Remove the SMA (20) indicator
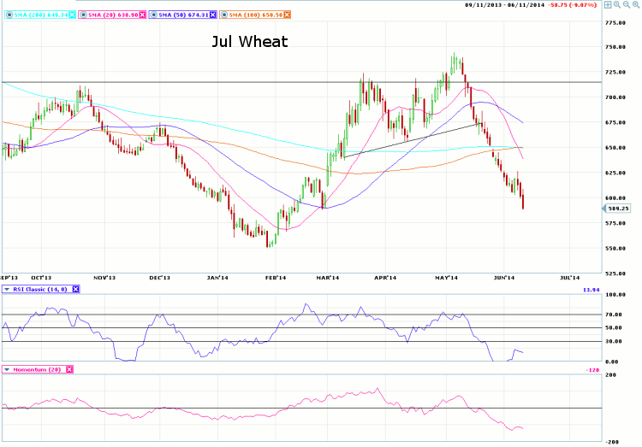 point(143,15)
